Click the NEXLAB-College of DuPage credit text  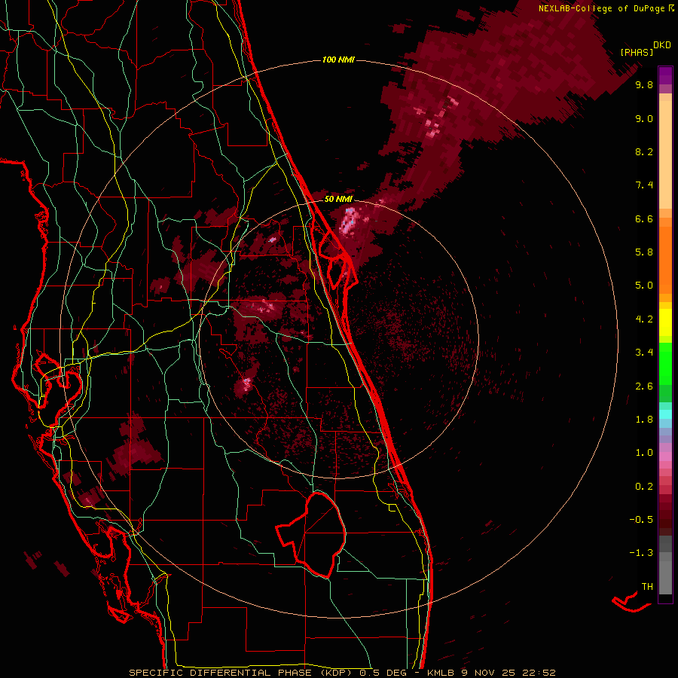click(601, 8)
